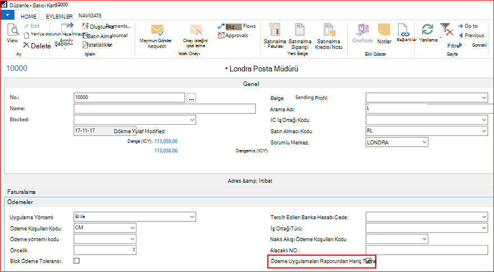Open Sorumlu Merkez LONDRA dropdown
The image size is (494, 272).
pyautogui.click(x=424, y=142)
